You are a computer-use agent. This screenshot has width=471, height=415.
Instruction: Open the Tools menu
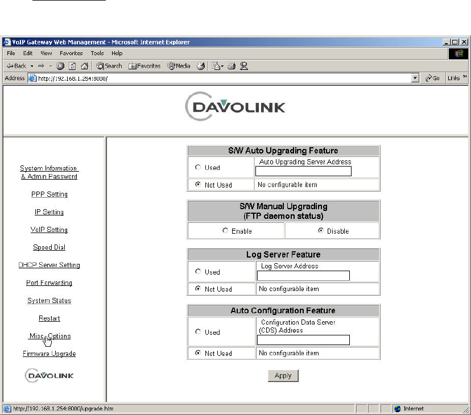pos(97,53)
